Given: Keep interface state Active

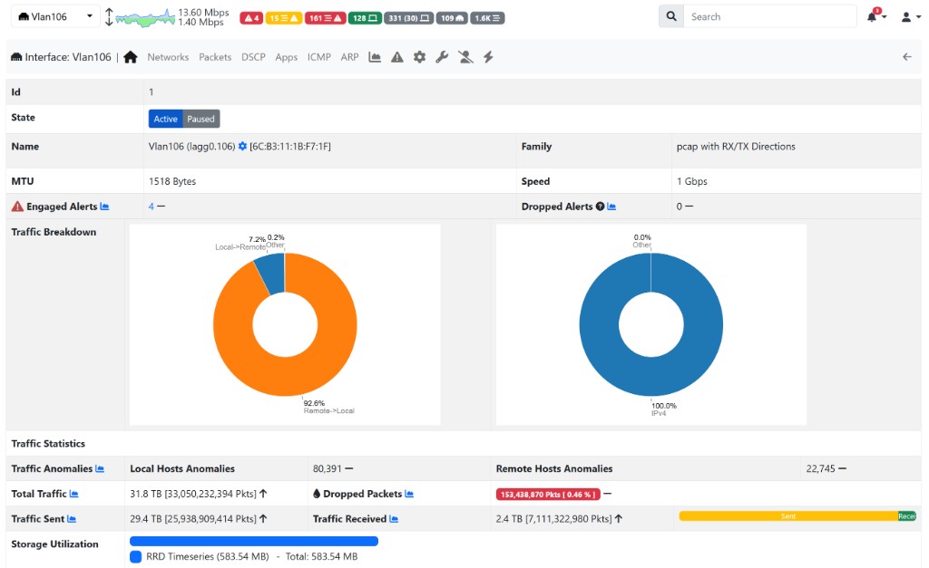Looking at the screenshot, I should (165, 118).
